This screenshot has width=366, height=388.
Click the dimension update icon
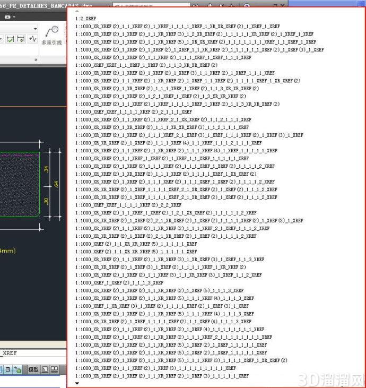(x=21, y=39)
